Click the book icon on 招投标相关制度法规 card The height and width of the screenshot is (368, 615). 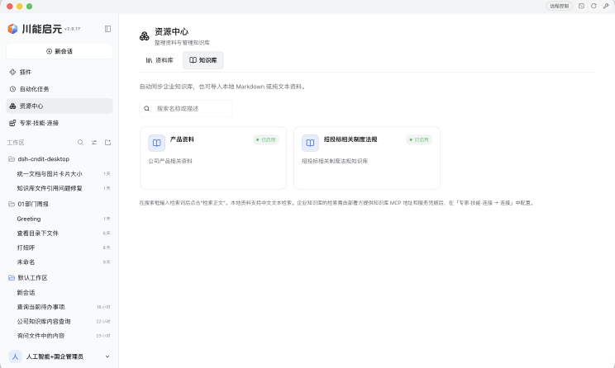coord(310,143)
